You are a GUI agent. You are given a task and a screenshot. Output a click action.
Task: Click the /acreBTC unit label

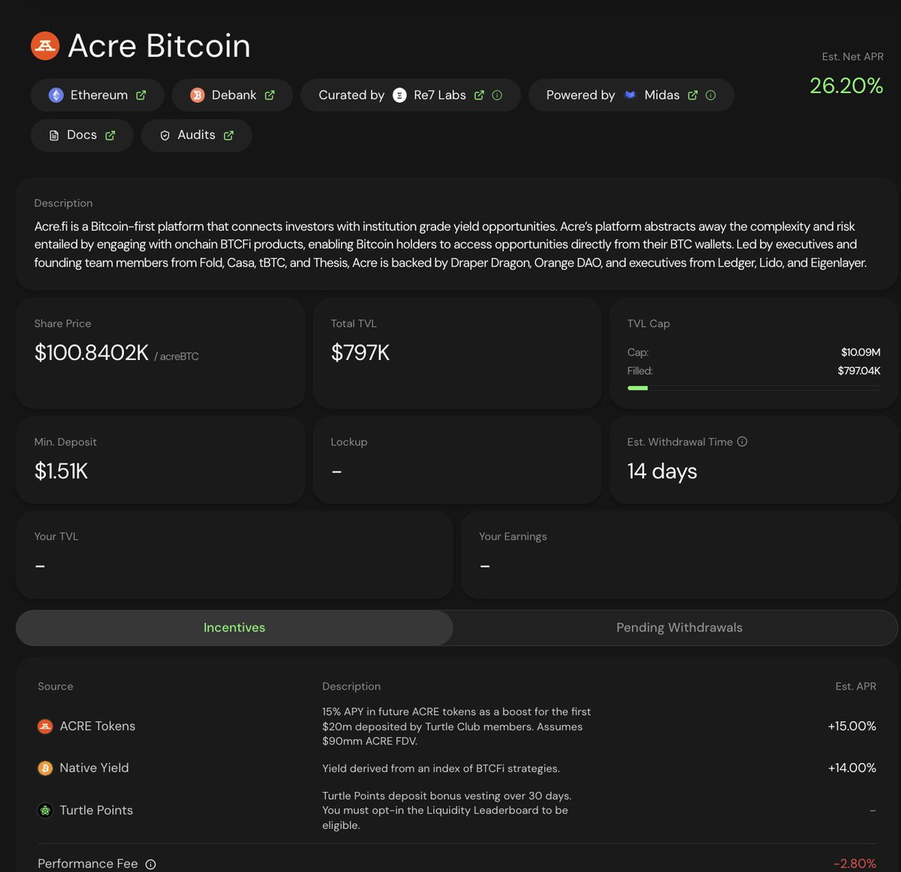176,356
